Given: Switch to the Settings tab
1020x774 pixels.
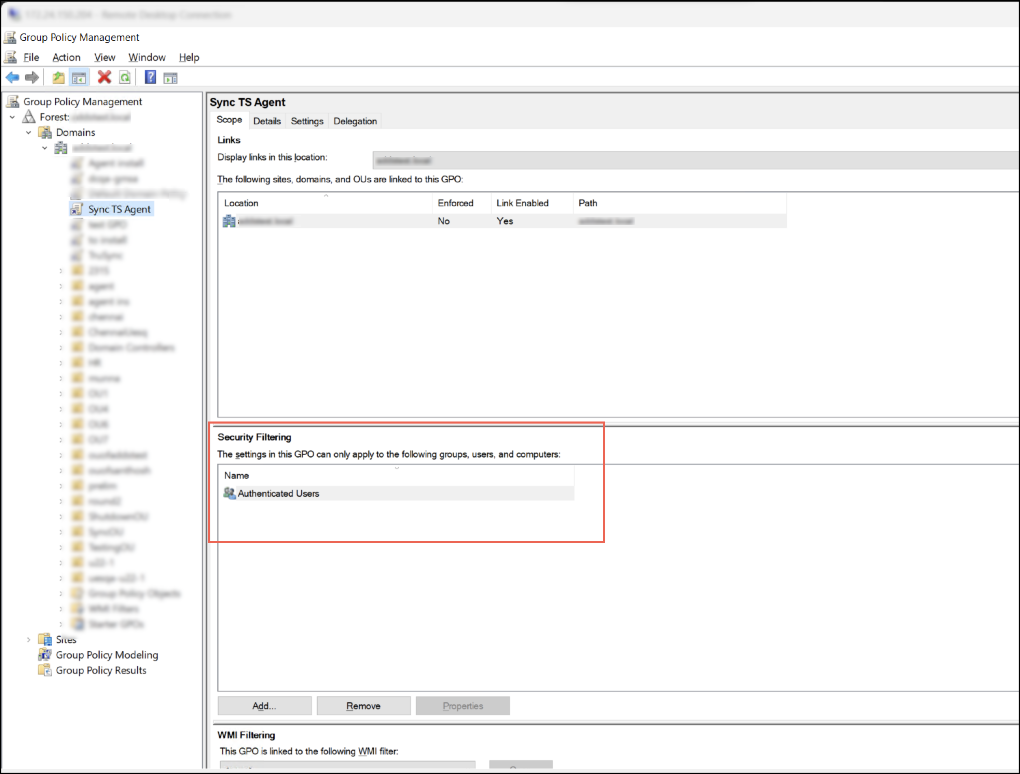Looking at the screenshot, I should click(307, 121).
